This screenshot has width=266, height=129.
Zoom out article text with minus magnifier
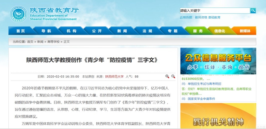tap(173, 76)
